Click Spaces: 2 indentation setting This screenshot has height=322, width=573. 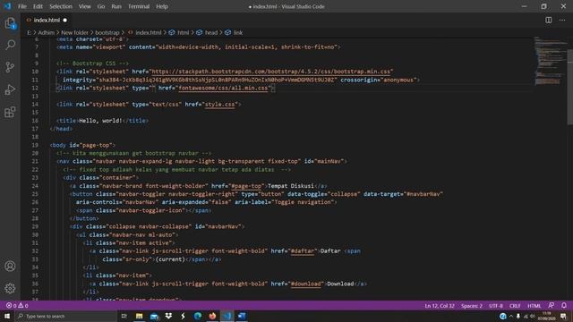tap(472, 306)
